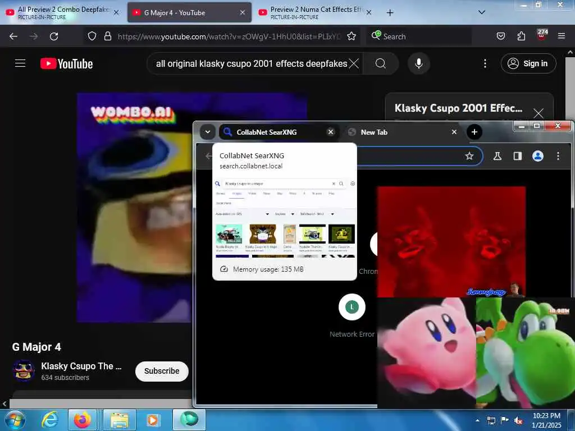Open the clock showing 10:23 PM

click(x=546, y=420)
